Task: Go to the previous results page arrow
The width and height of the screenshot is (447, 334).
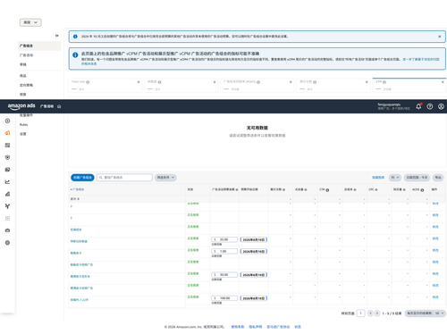Action: [370, 313]
